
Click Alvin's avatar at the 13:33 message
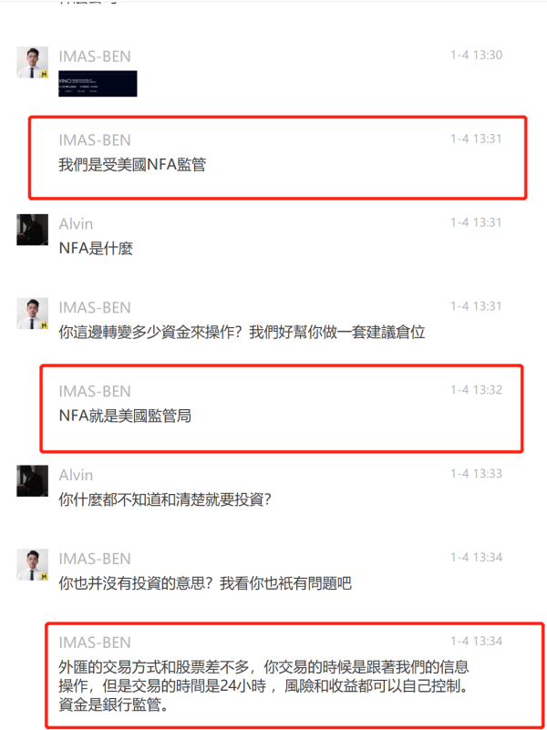pos(33,480)
